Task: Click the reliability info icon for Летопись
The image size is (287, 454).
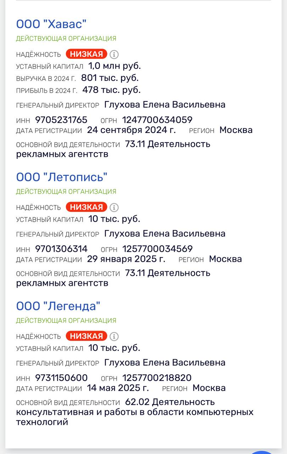Action: coord(114,207)
